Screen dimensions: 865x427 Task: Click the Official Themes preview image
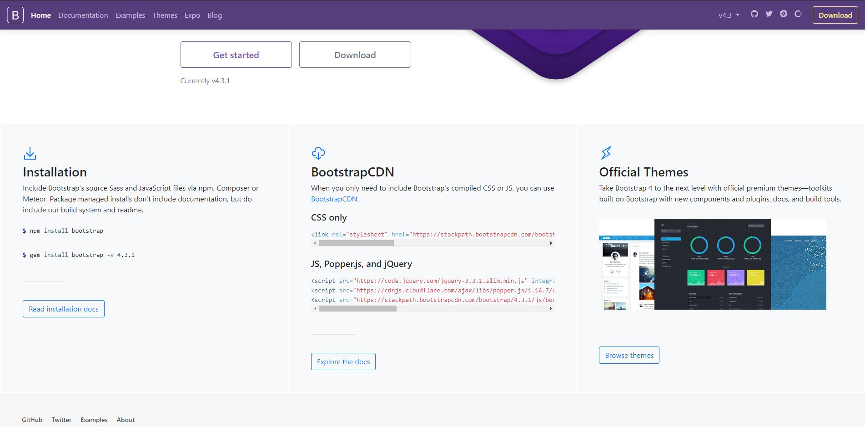712,264
